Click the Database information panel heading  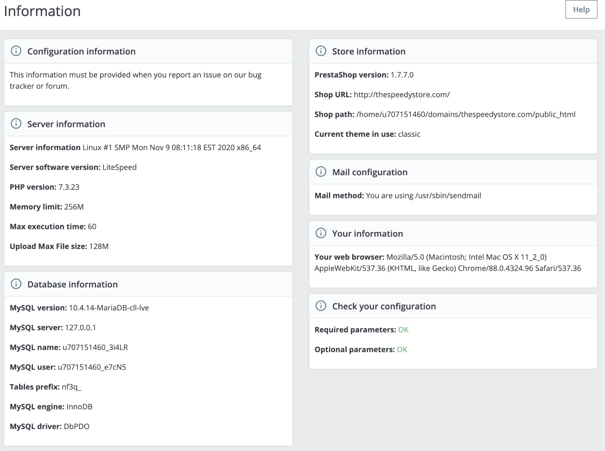[72, 284]
